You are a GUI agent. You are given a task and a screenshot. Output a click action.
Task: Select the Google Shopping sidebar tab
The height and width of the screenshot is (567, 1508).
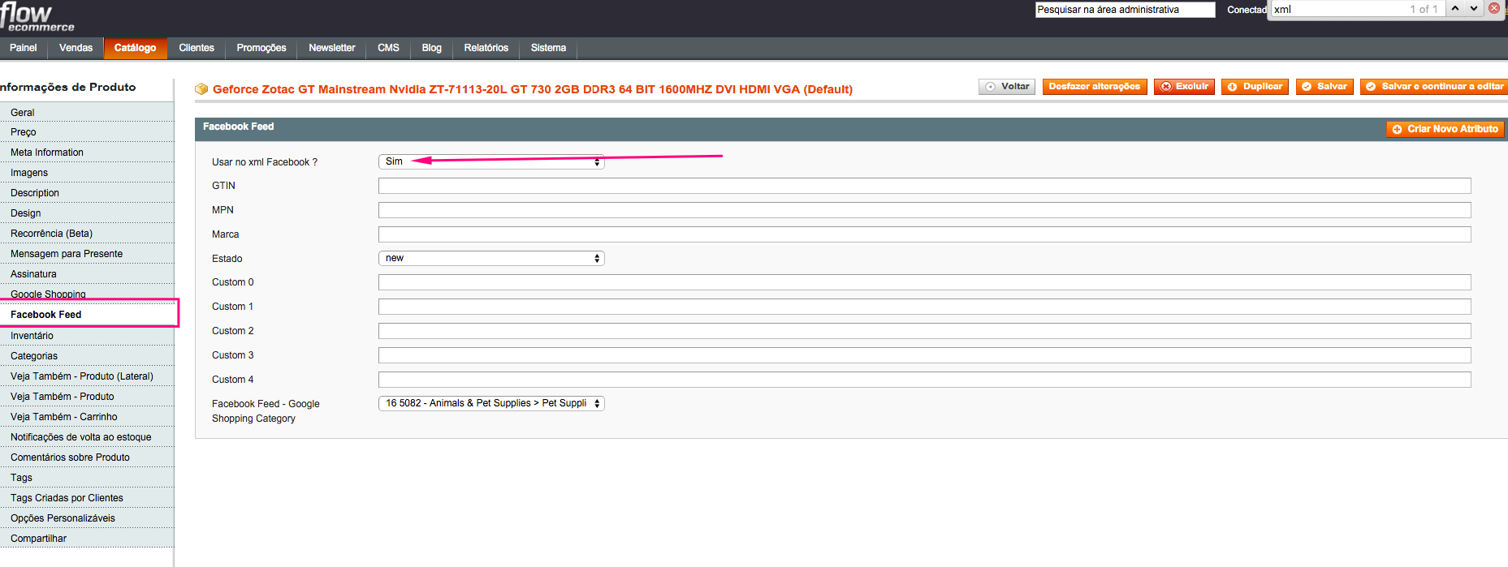(87, 293)
